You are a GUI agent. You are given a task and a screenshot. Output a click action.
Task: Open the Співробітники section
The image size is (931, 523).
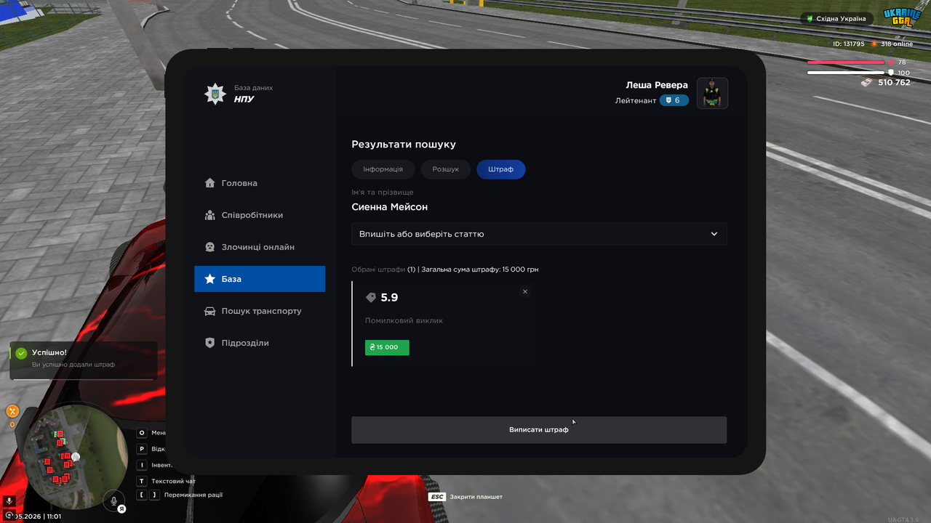pyautogui.click(x=260, y=215)
